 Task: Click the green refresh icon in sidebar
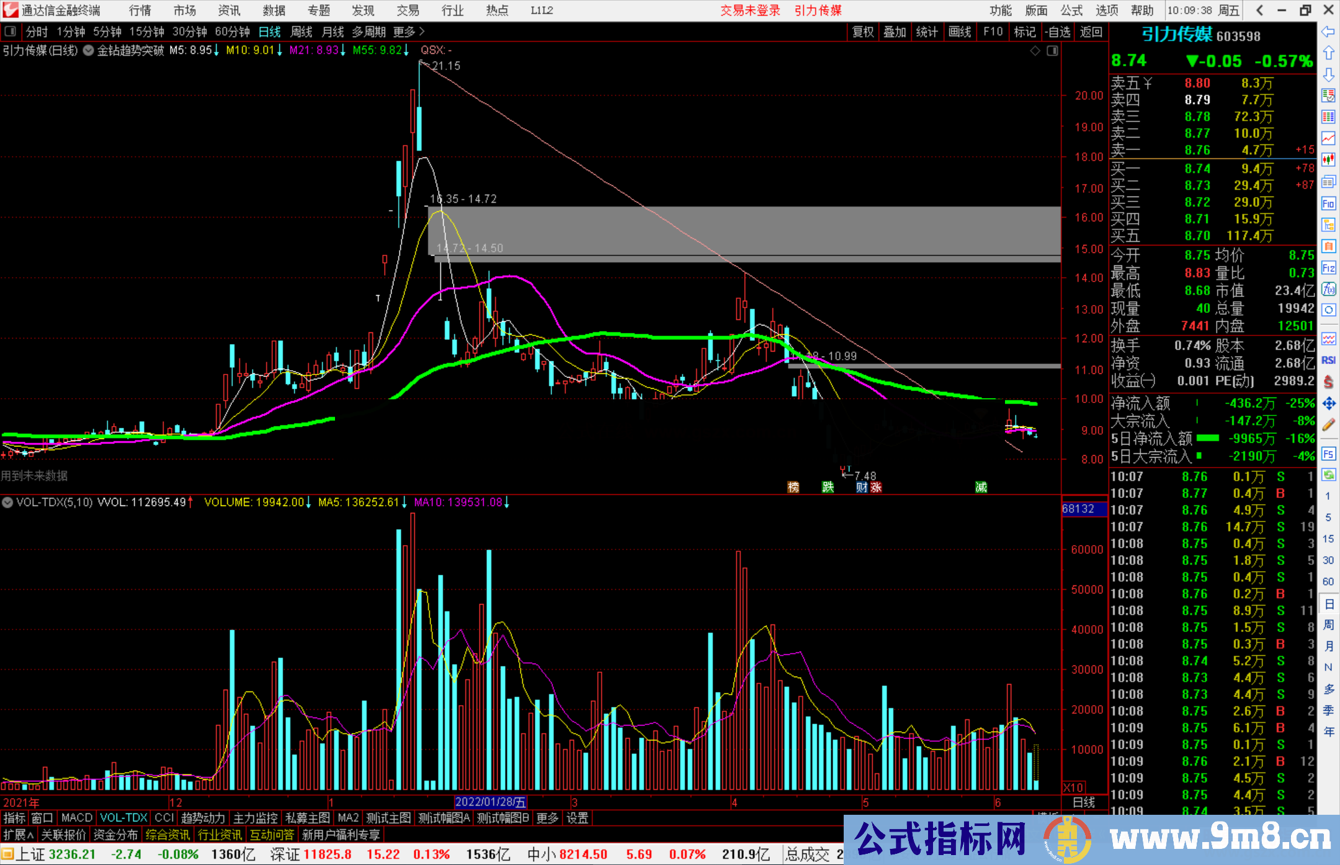coord(1328,475)
